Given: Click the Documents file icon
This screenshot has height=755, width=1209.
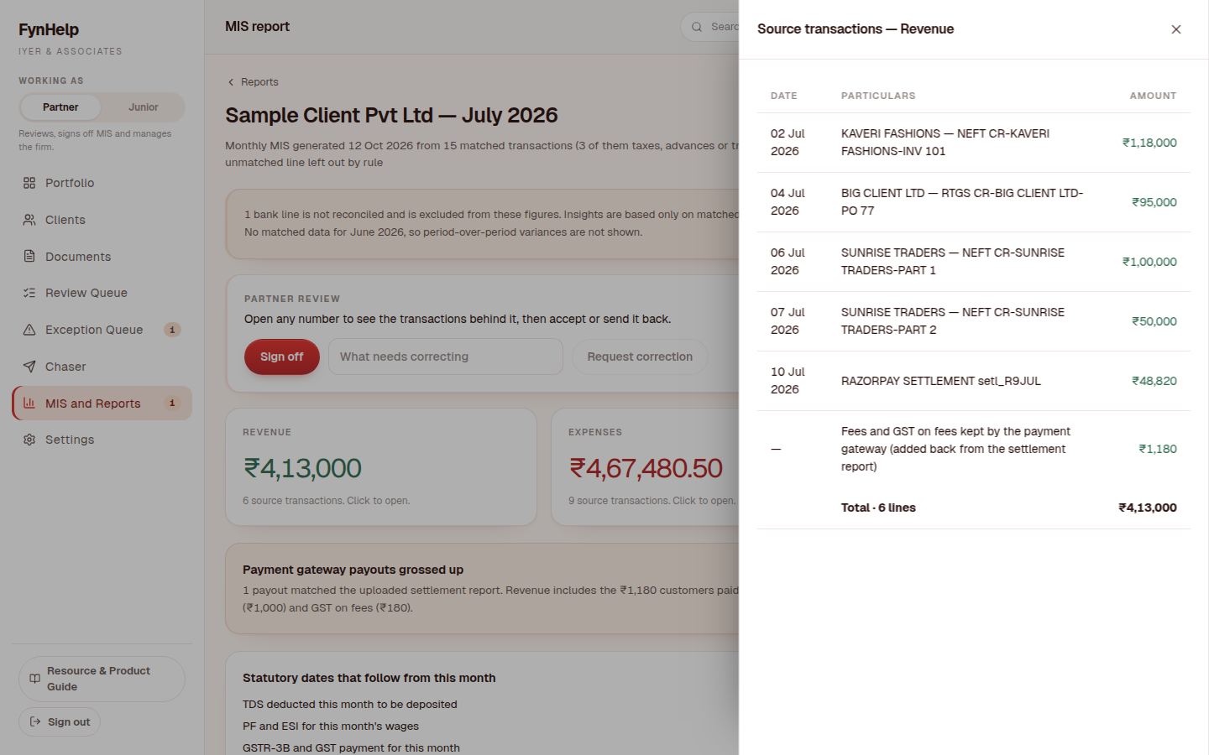Looking at the screenshot, I should (x=29, y=256).
